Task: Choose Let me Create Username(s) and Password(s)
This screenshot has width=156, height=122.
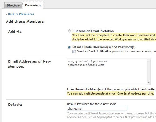Action: (x=69, y=47)
